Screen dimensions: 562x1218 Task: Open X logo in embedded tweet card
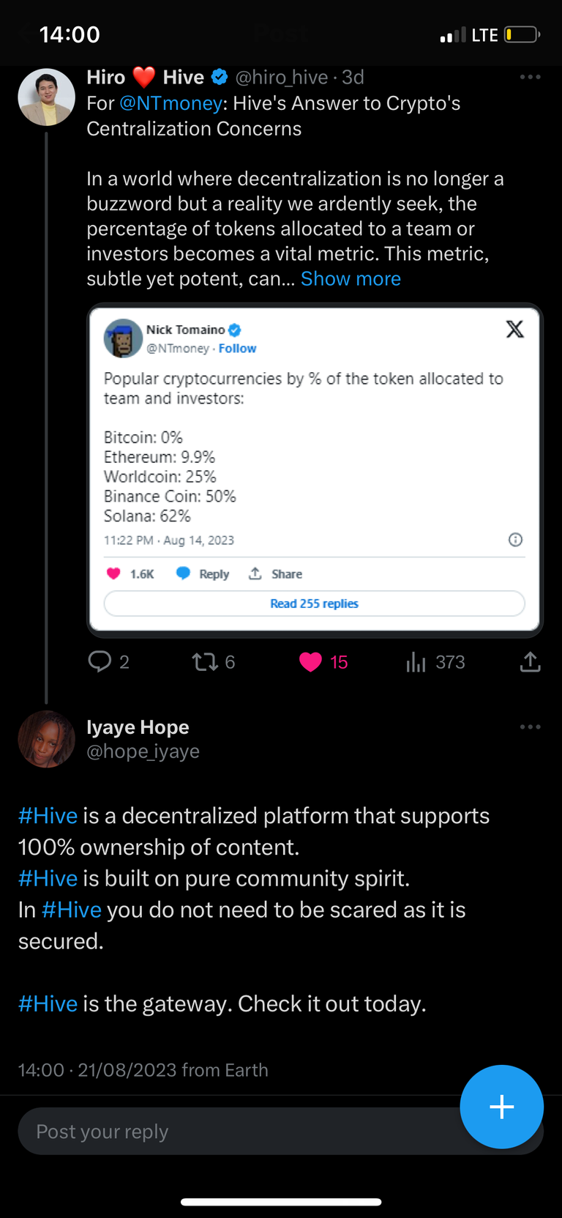pos(515,330)
